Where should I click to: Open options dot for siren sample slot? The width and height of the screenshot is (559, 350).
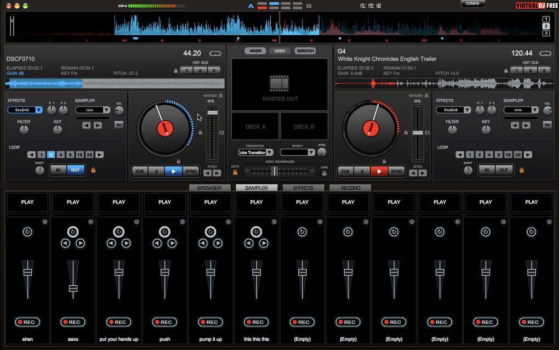(45, 222)
